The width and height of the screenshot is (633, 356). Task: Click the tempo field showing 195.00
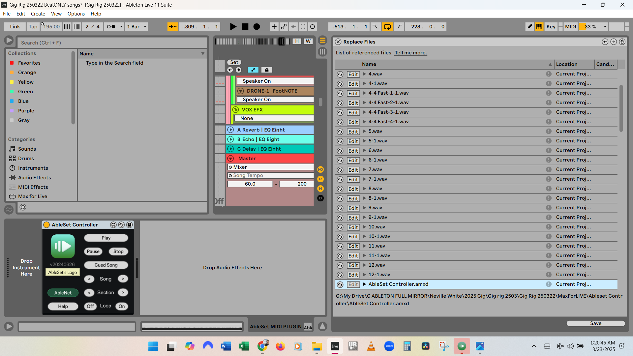(51, 27)
